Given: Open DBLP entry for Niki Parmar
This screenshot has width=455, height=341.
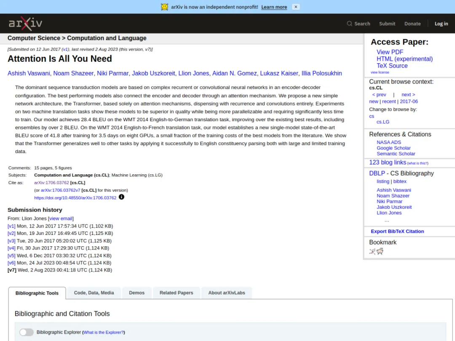Looking at the screenshot, I should [x=389, y=202].
